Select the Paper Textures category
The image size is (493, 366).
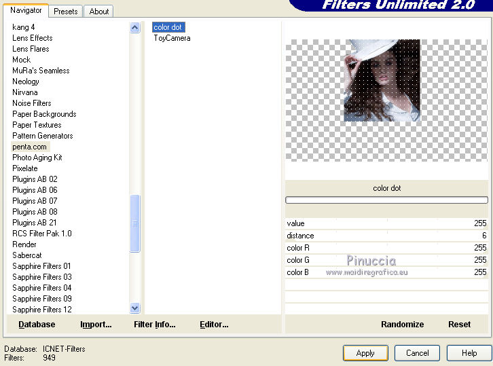click(37, 125)
